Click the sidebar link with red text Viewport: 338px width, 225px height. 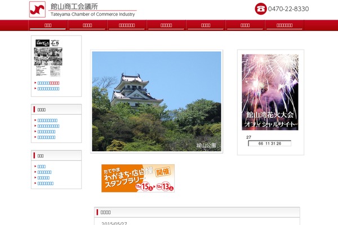point(48,83)
